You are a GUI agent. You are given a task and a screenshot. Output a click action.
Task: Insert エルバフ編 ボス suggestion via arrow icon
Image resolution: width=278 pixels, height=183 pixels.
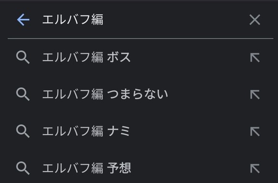(255, 57)
